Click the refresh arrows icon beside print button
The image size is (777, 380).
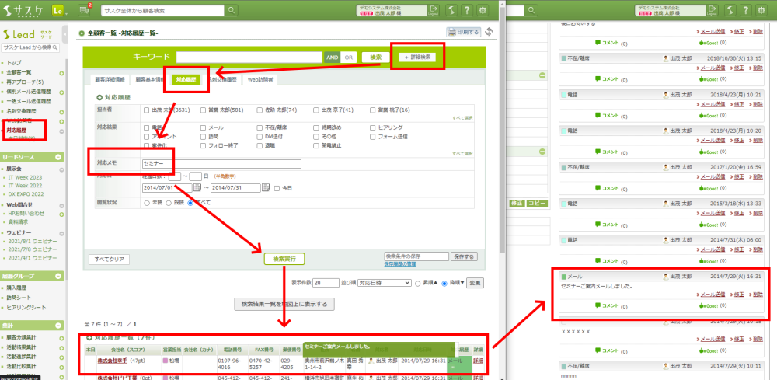pyautogui.click(x=488, y=32)
